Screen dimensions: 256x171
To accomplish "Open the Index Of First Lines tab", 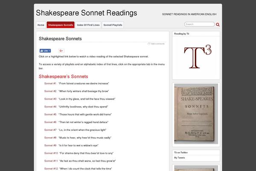I will pyautogui.click(x=88, y=25).
